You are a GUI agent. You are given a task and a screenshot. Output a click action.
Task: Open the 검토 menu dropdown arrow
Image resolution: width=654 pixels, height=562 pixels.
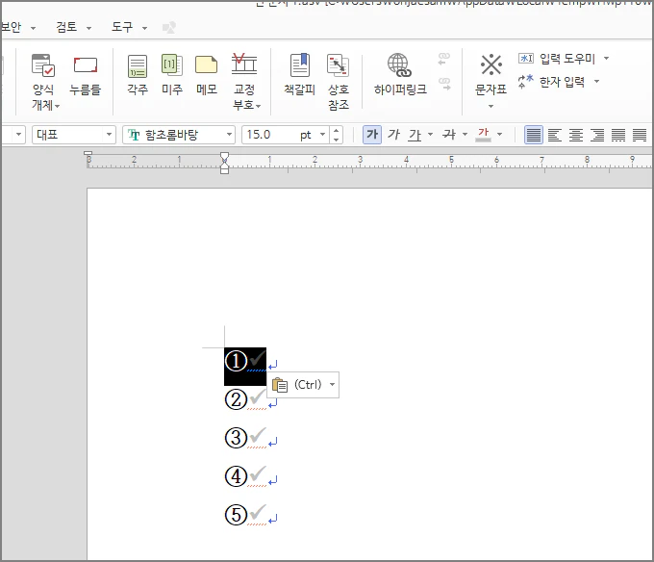[88, 28]
